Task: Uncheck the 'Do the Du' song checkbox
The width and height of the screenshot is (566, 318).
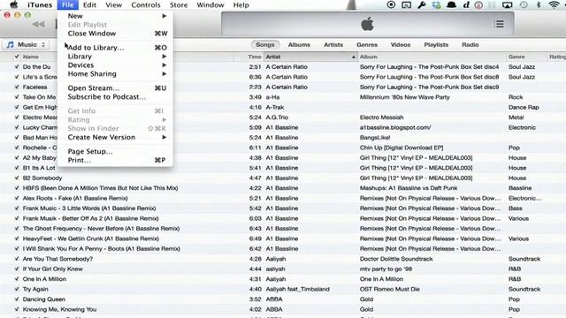Action: [17, 67]
